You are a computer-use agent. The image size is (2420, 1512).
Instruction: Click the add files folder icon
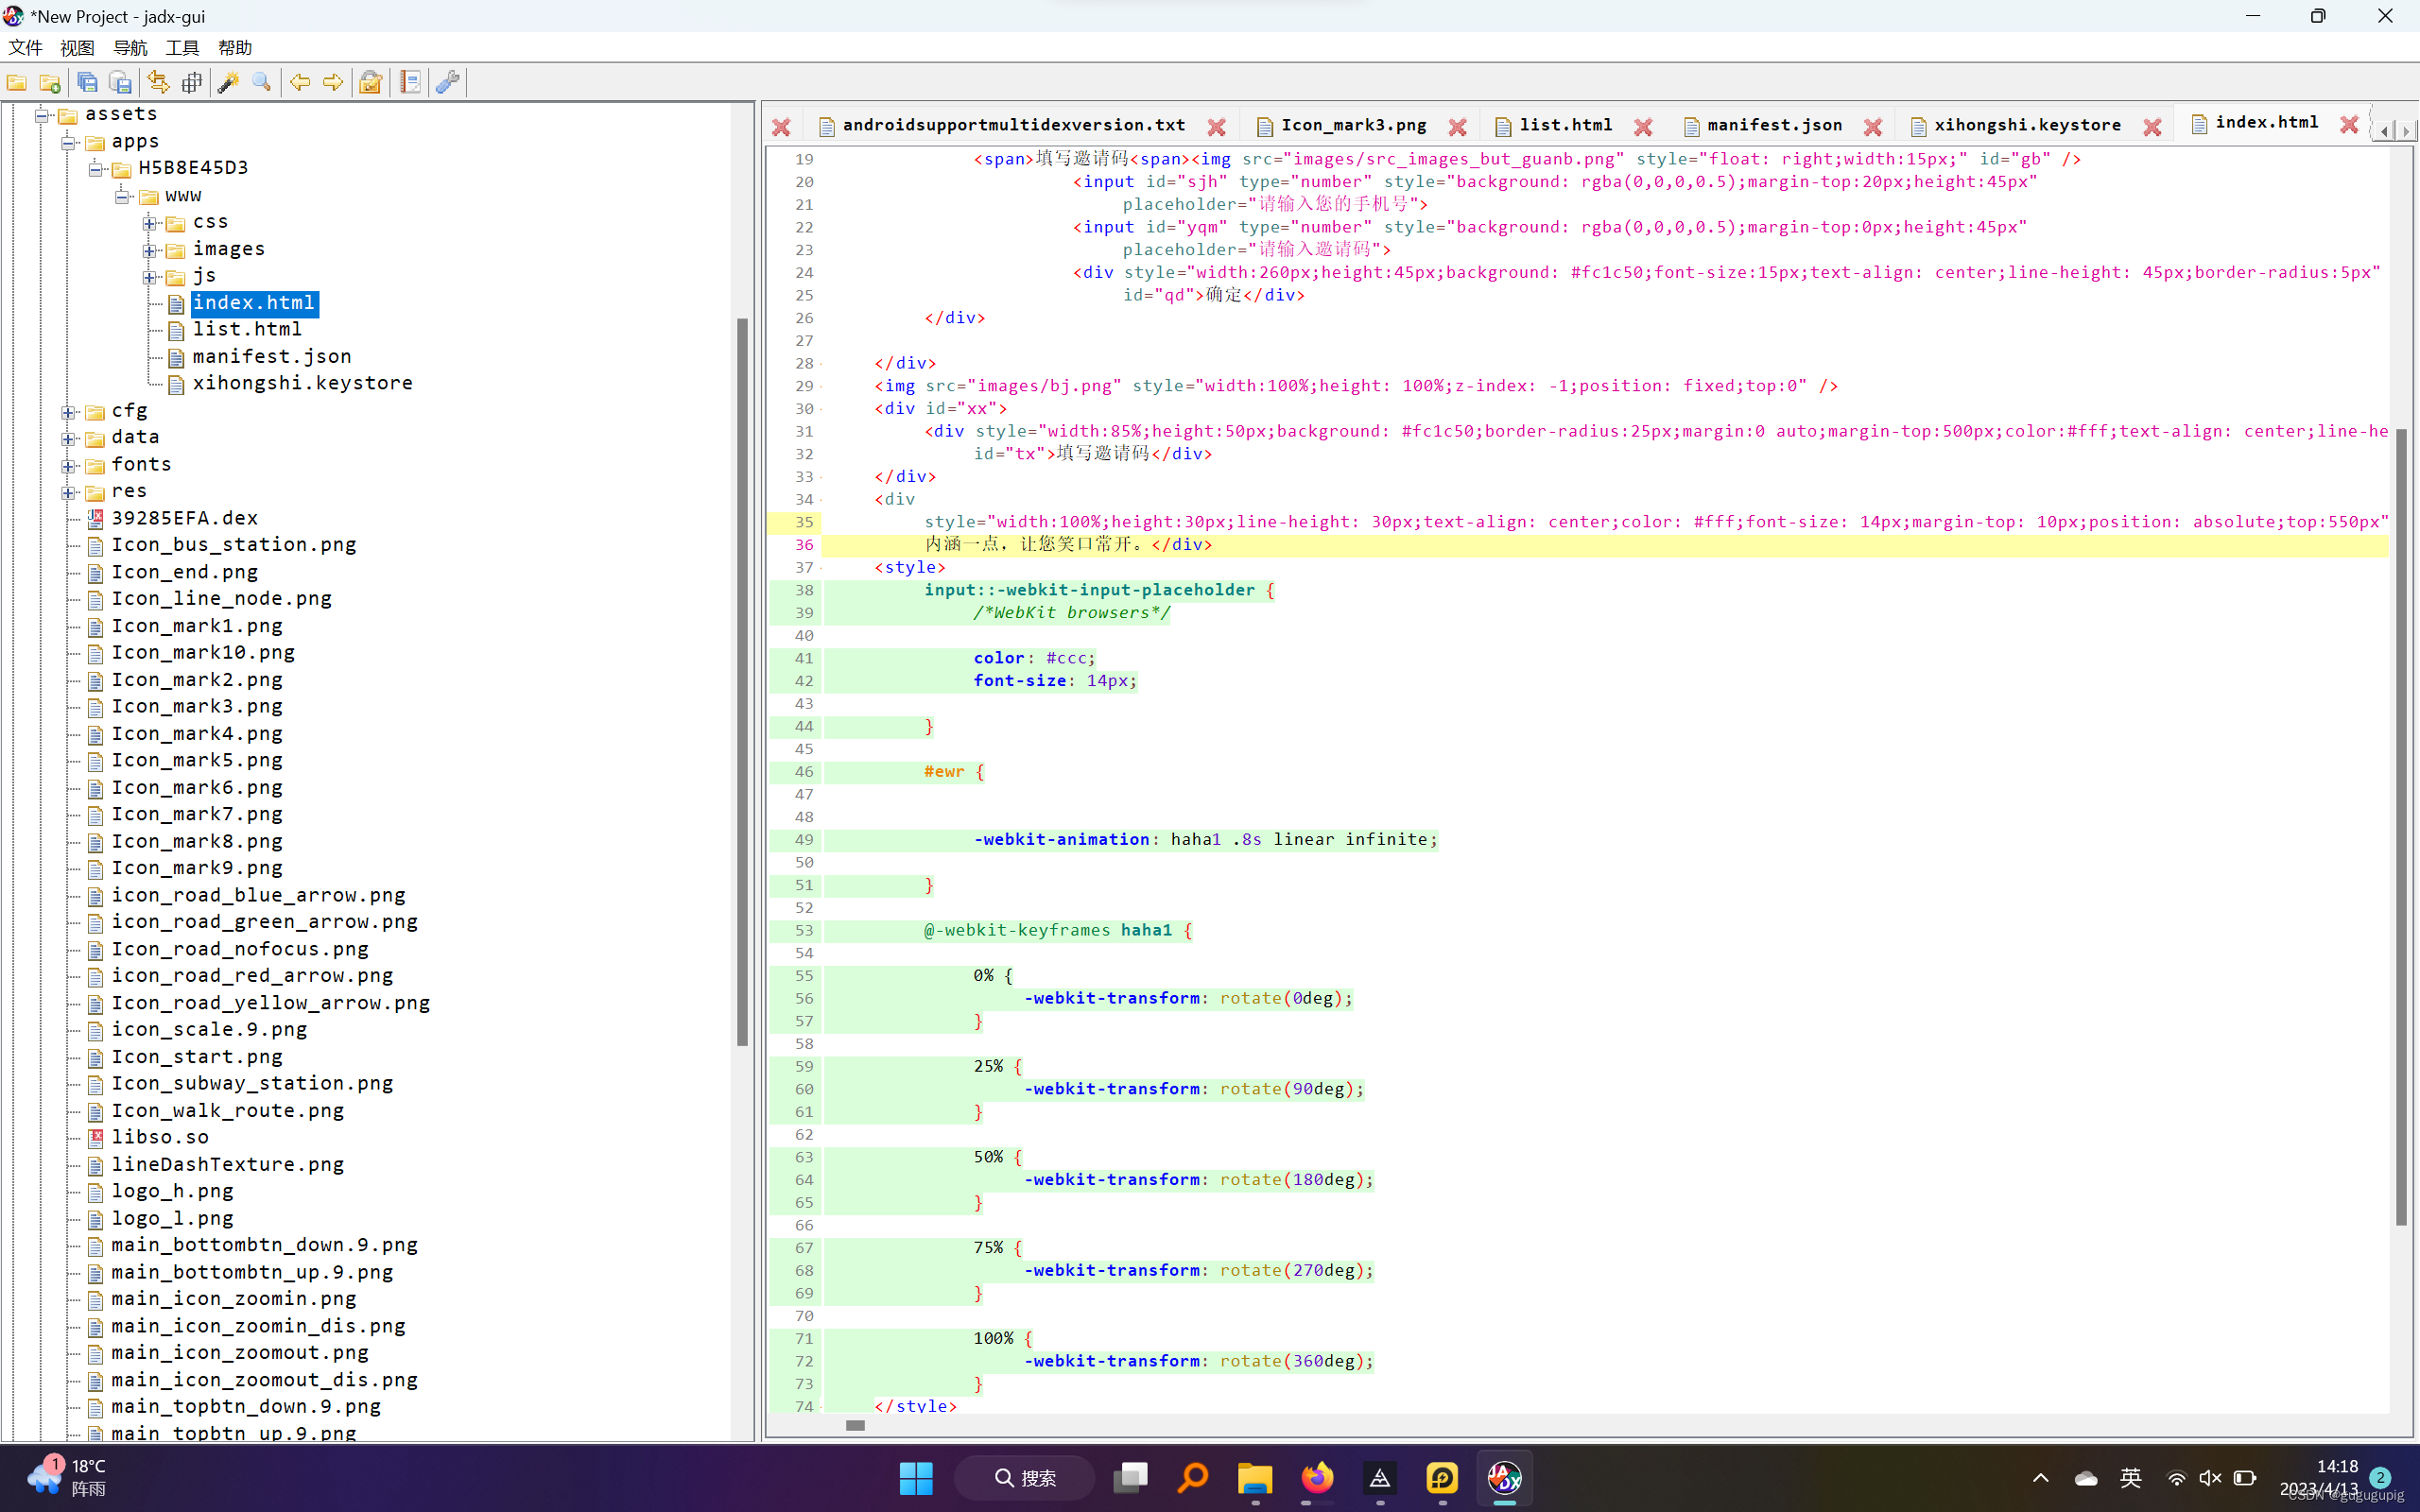50,82
